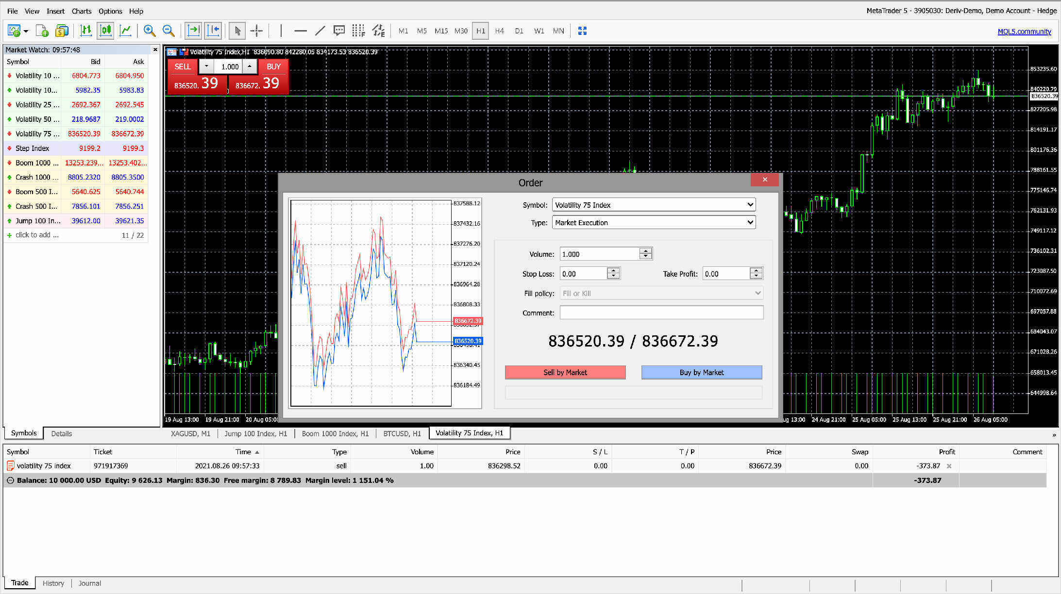Toggle the chart shift from right edge

(213, 31)
